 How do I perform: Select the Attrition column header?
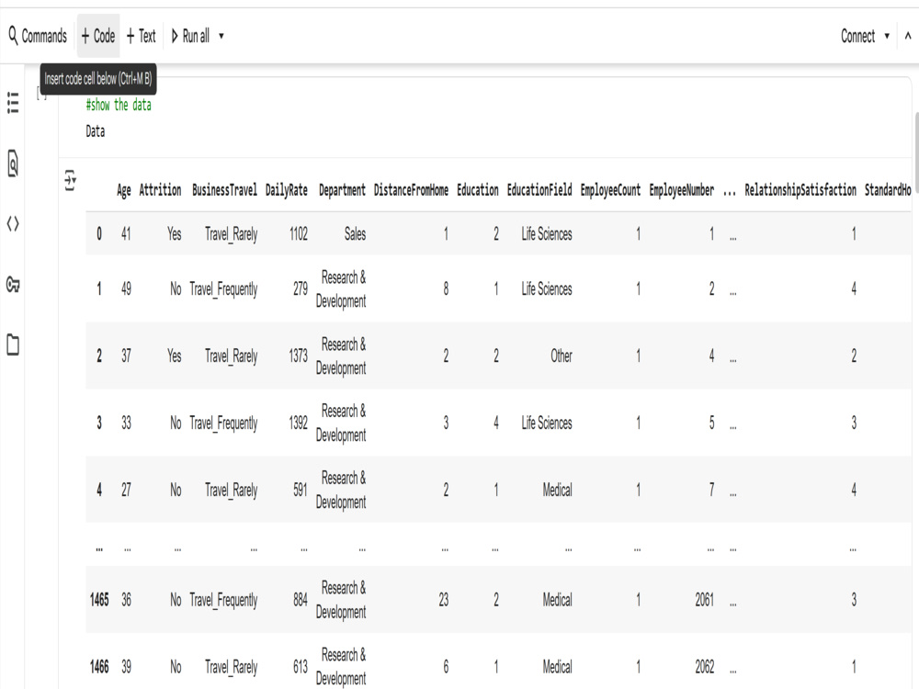tap(160, 190)
